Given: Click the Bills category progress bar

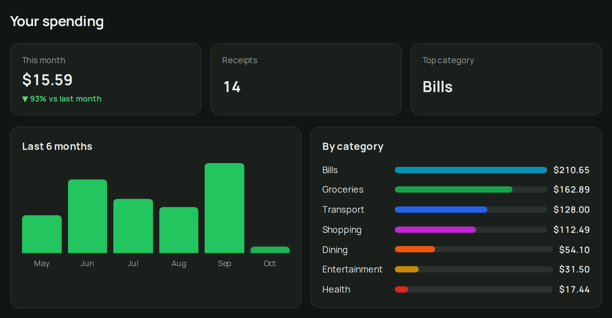Looking at the screenshot, I should click(471, 170).
